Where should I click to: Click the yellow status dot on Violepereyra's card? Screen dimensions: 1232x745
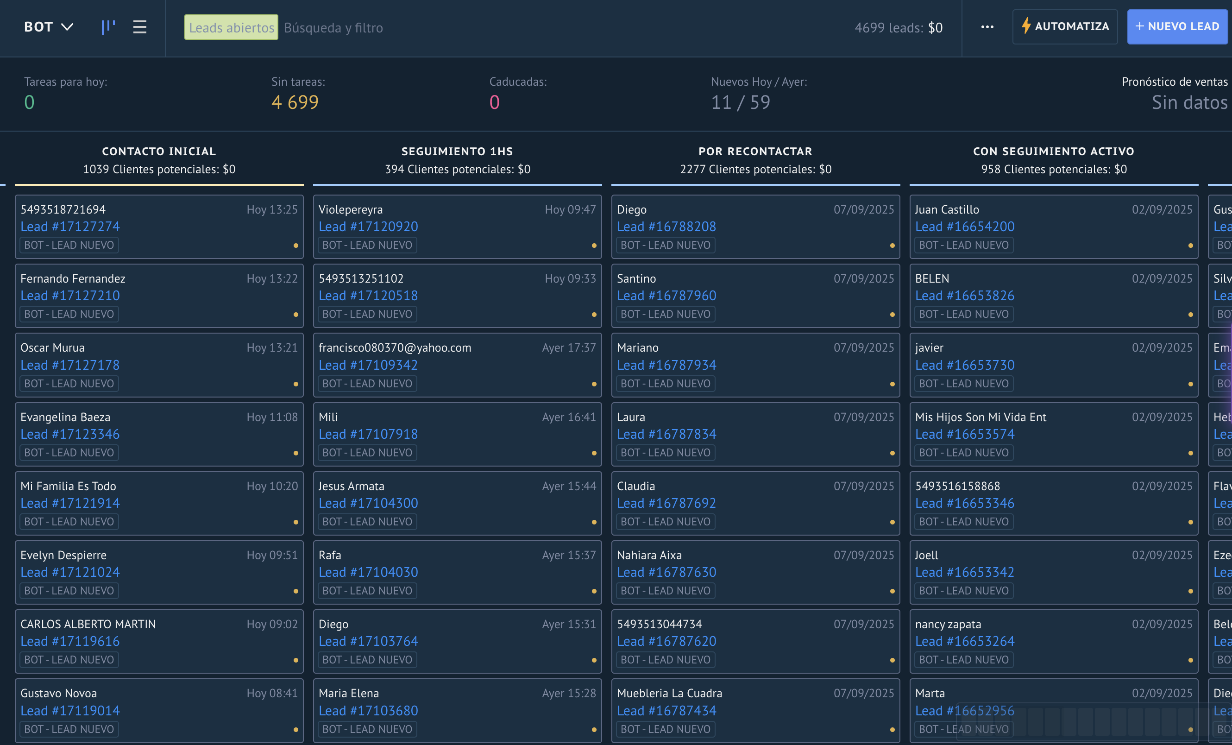point(593,246)
